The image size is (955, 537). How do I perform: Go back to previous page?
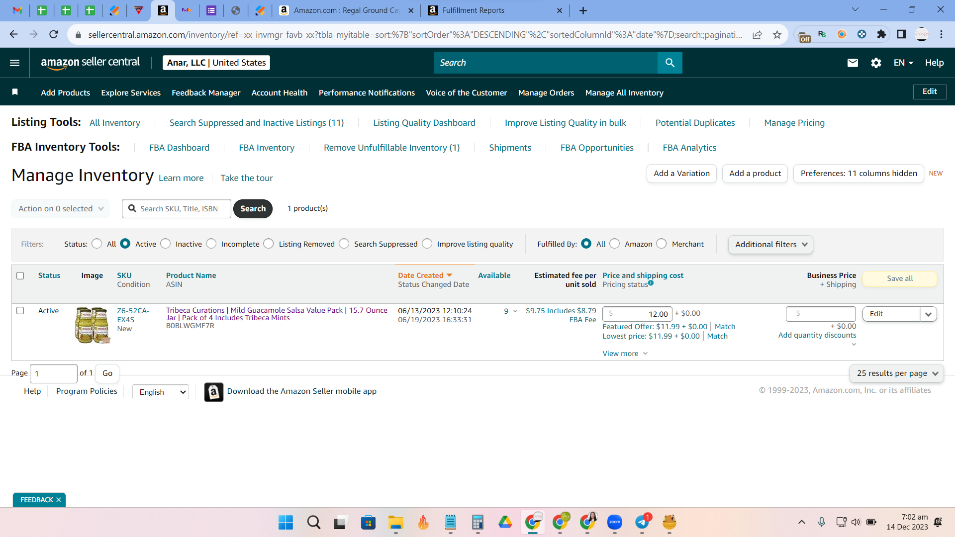pyautogui.click(x=14, y=34)
